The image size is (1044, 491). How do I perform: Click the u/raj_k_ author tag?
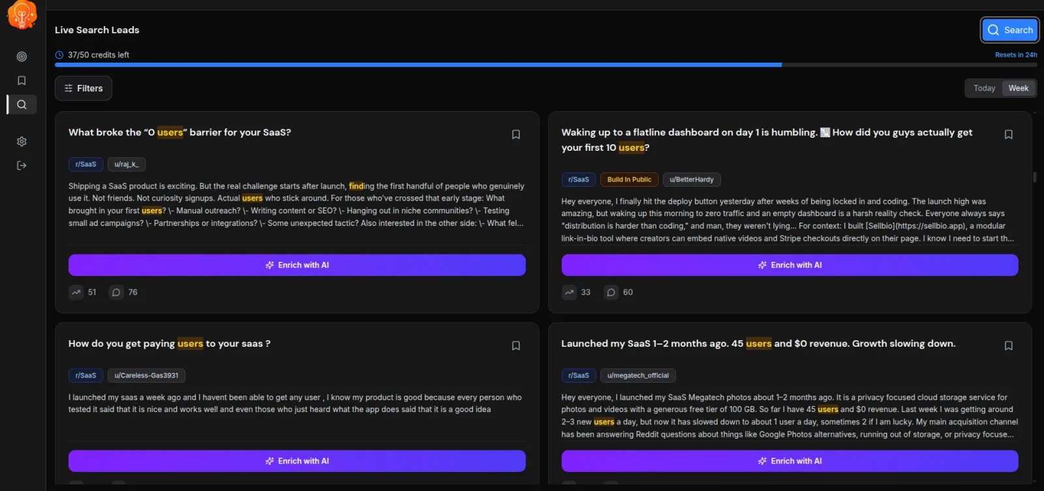coord(127,165)
